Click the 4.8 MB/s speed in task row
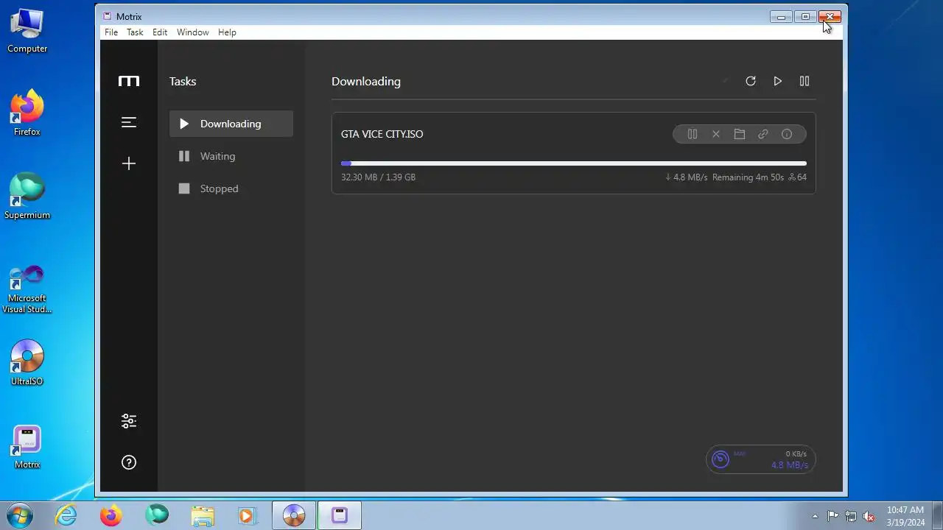This screenshot has height=530, width=943. point(686,177)
